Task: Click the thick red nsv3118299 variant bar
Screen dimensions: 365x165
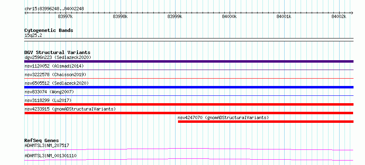Action: [189, 104]
